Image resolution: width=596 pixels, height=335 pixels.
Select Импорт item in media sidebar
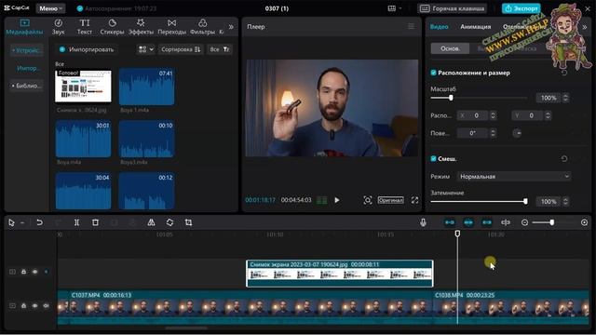point(27,68)
